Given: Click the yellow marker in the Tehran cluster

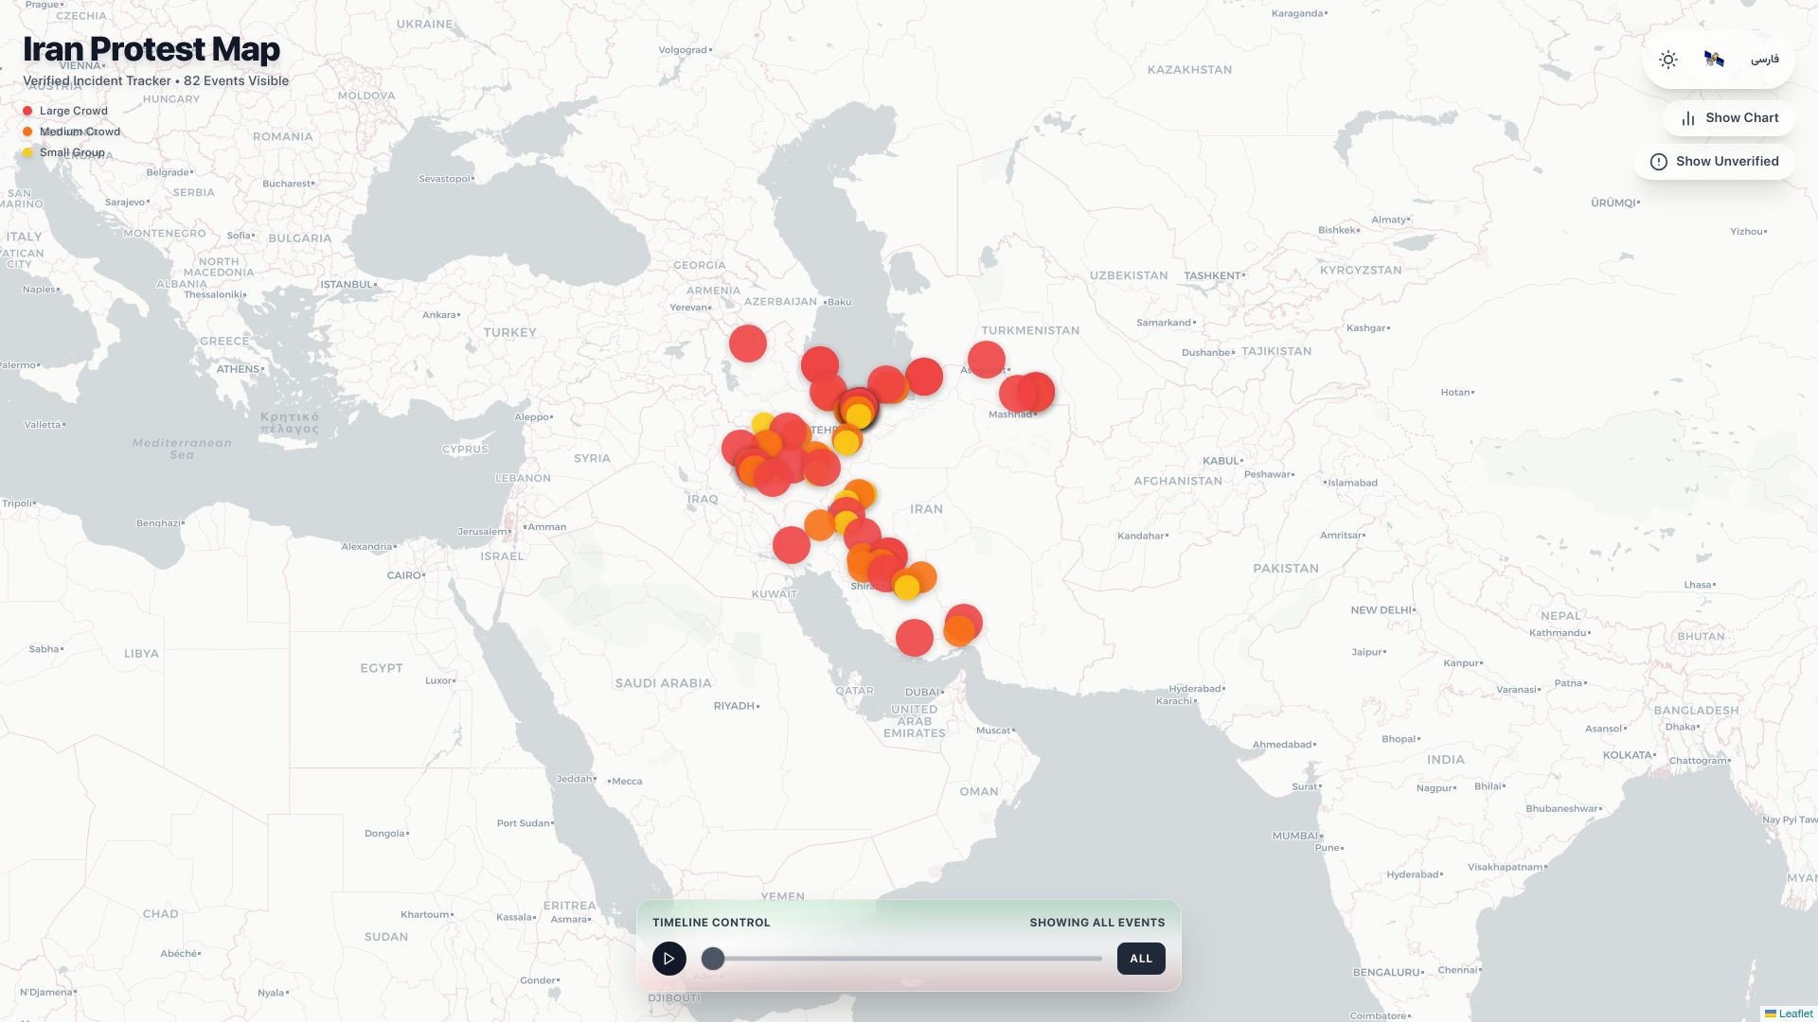Looking at the screenshot, I should [859, 415].
